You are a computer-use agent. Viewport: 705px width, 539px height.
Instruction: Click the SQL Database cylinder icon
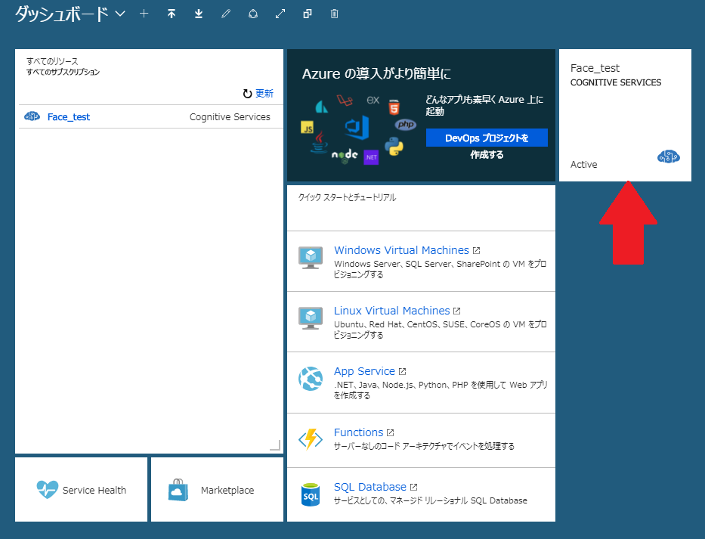click(x=311, y=494)
